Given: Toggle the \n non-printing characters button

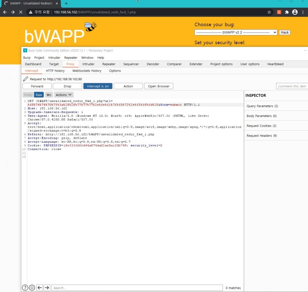Looking at the screenshot, I should pyautogui.click(x=49, y=95).
